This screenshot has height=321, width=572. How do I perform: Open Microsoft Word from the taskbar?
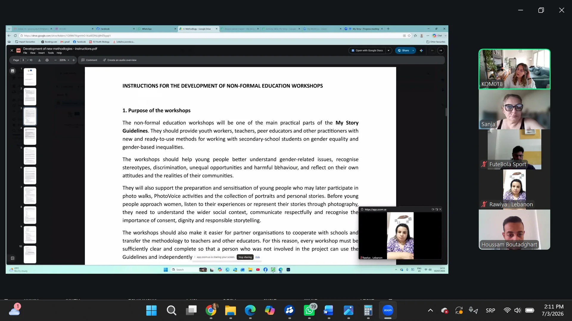tap(329, 311)
